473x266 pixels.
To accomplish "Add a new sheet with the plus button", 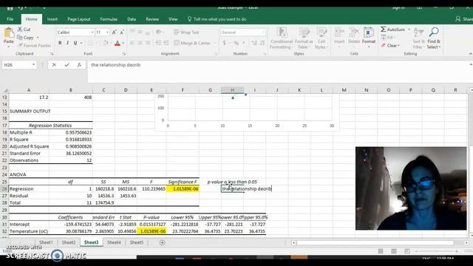I will [x=162, y=242].
